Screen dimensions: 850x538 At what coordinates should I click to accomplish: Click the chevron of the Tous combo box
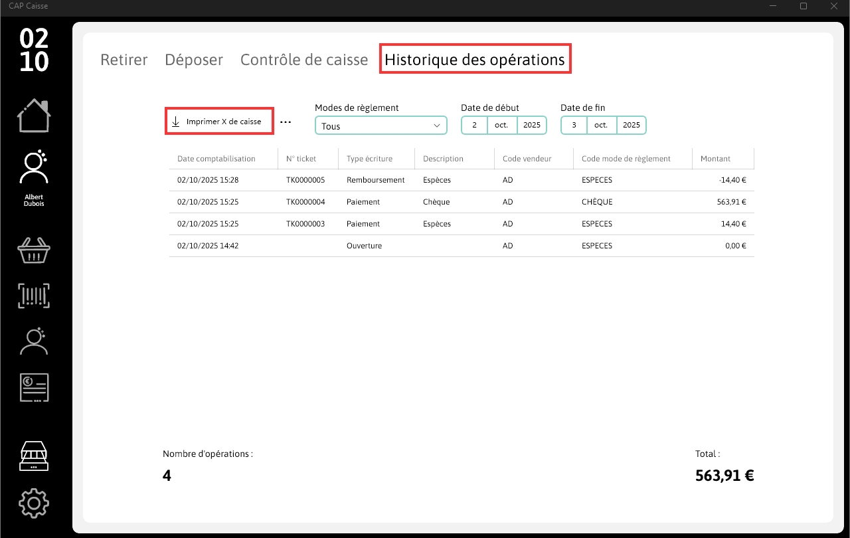[437, 126]
